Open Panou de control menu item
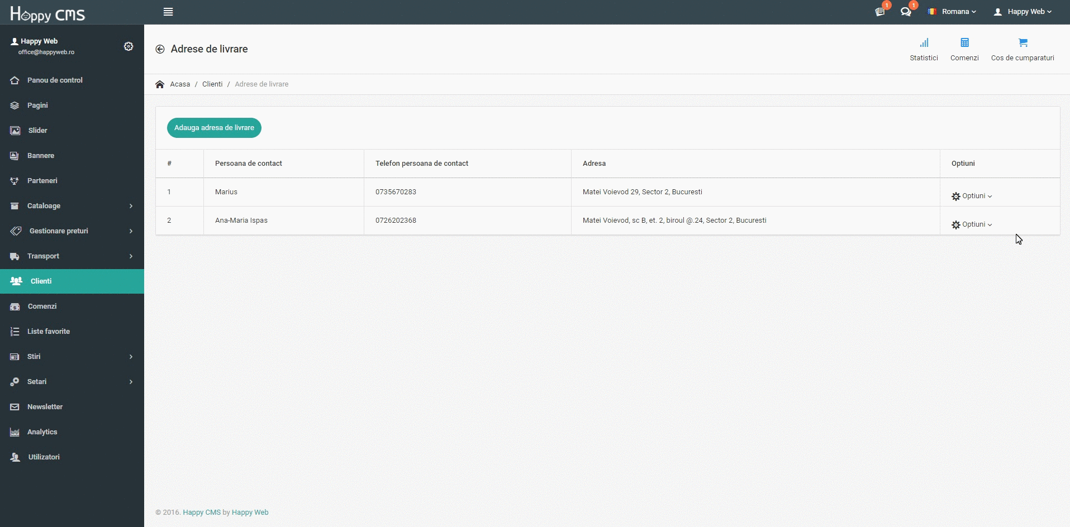 pos(72,80)
